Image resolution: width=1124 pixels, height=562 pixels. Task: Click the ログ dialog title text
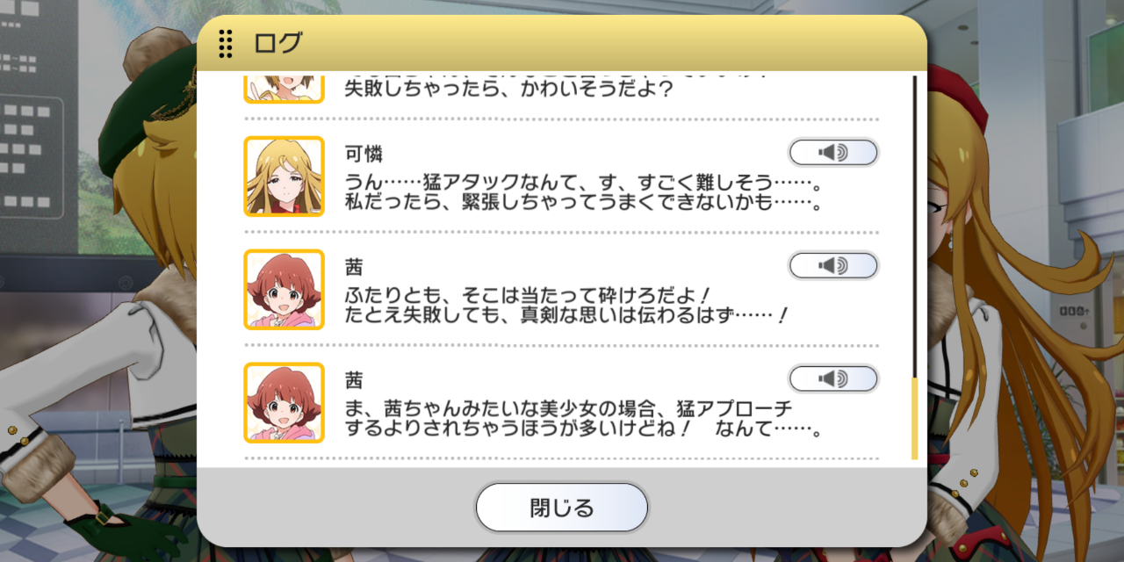[277, 43]
